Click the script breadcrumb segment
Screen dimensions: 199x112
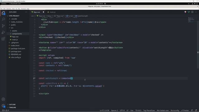tap(70, 16)
